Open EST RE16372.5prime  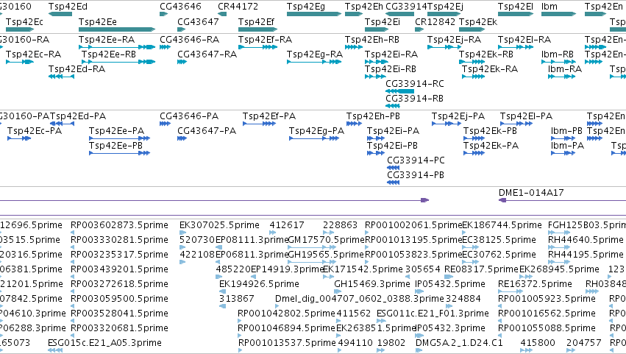click(x=535, y=284)
